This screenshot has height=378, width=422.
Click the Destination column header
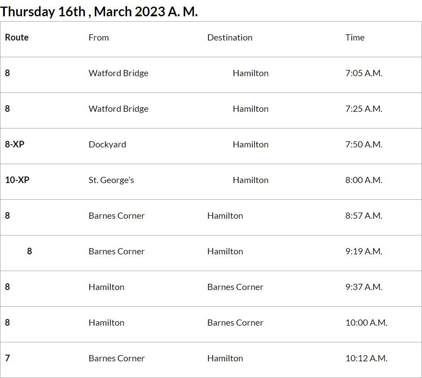click(229, 38)
